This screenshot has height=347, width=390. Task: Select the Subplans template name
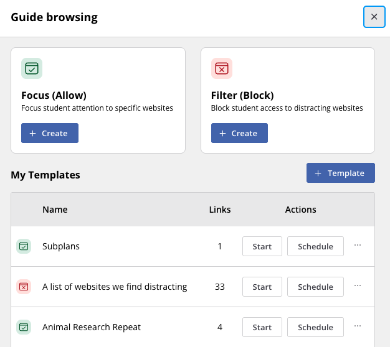pyautogui.click(x=61, y=246)
